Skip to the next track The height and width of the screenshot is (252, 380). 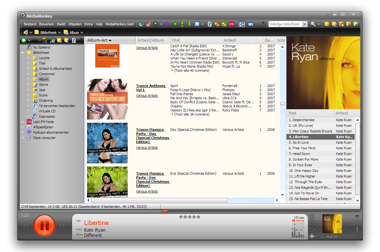click(63, 226)
